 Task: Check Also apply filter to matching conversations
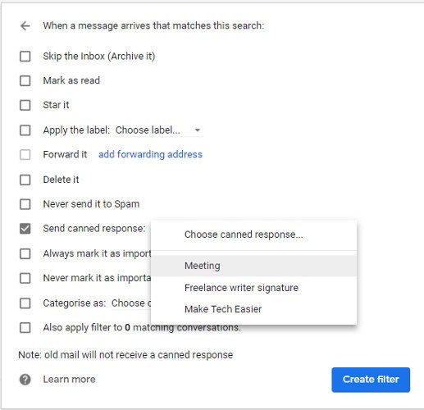coord(25,327)
